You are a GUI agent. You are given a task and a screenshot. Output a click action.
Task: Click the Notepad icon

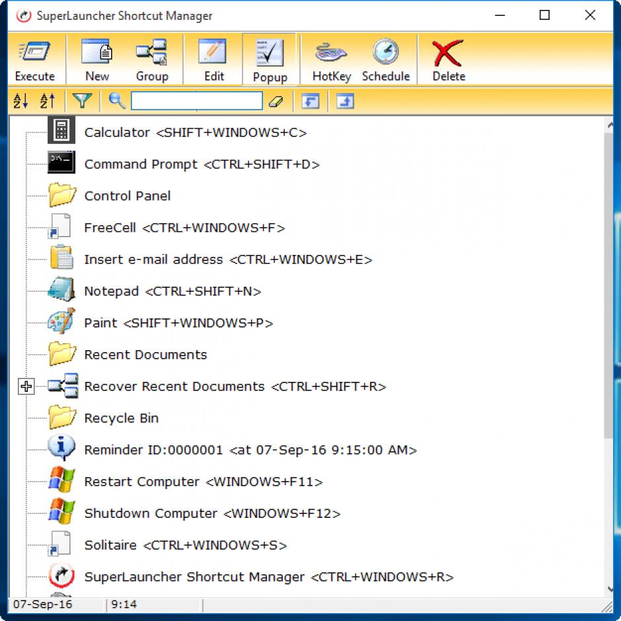click(x=61, y=289)
